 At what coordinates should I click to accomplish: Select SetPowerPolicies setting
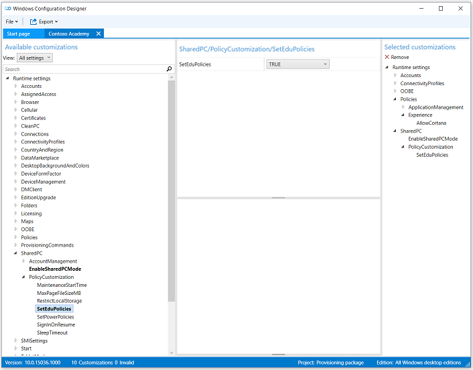[55, 317]
